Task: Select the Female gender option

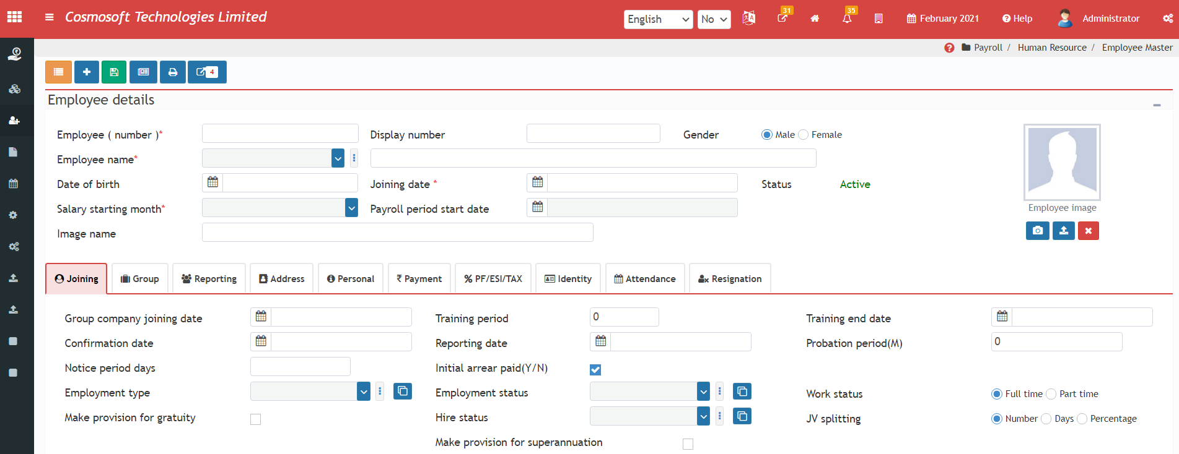Action: (804, 135)
